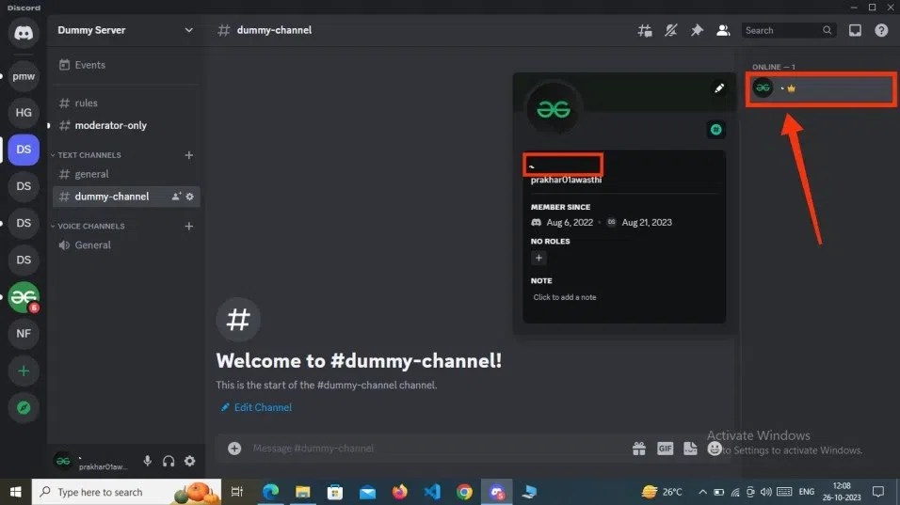Toggle headphones deafen
The height and width of the screenshot is (505, 900).
(x=169, y=462)
